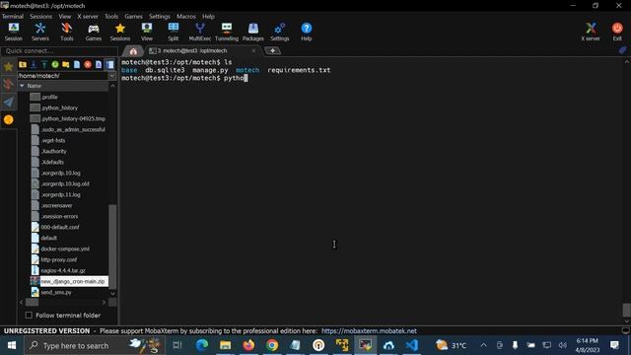Click the /home/motech/ path field

coord(63,76)
